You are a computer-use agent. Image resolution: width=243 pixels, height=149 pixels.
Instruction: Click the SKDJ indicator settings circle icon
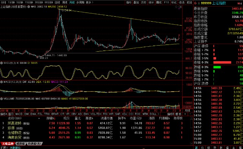(2, 63)
